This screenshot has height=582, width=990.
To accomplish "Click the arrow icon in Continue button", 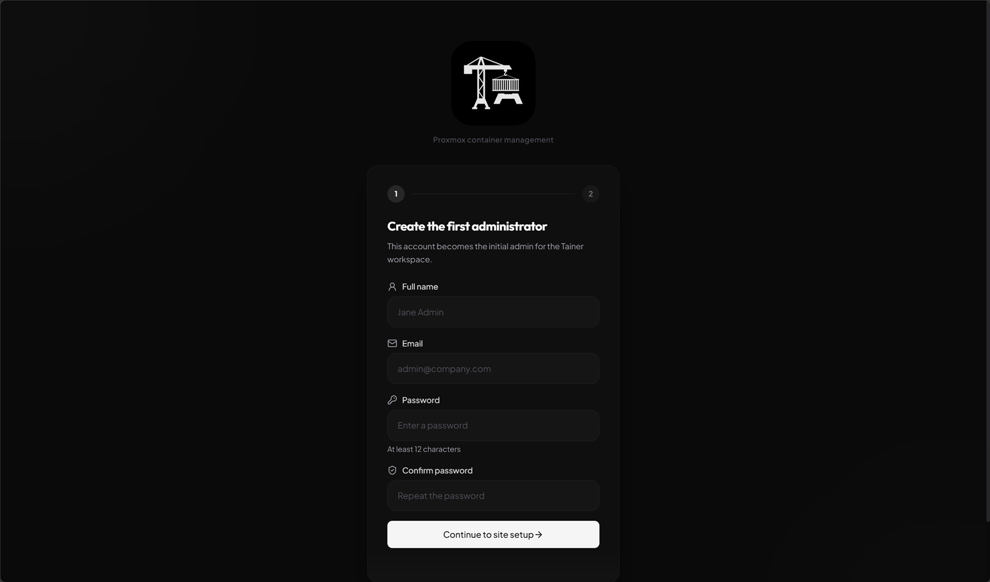I will 539,535.
